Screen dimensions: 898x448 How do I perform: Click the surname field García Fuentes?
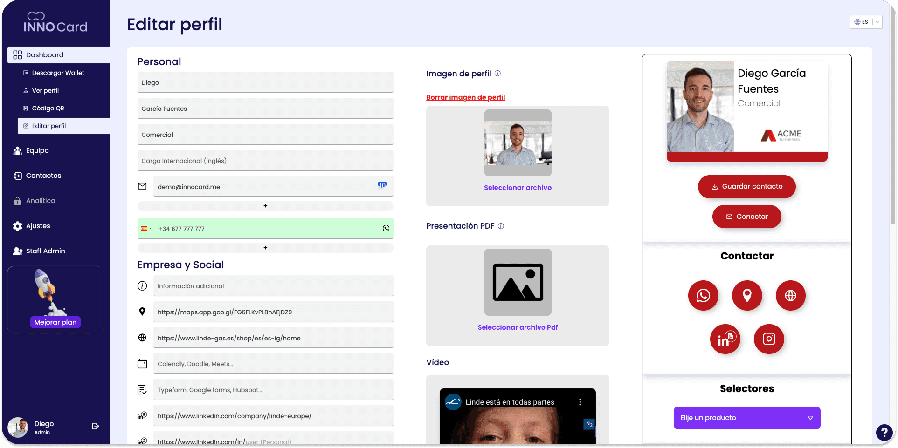click(265, 109)
